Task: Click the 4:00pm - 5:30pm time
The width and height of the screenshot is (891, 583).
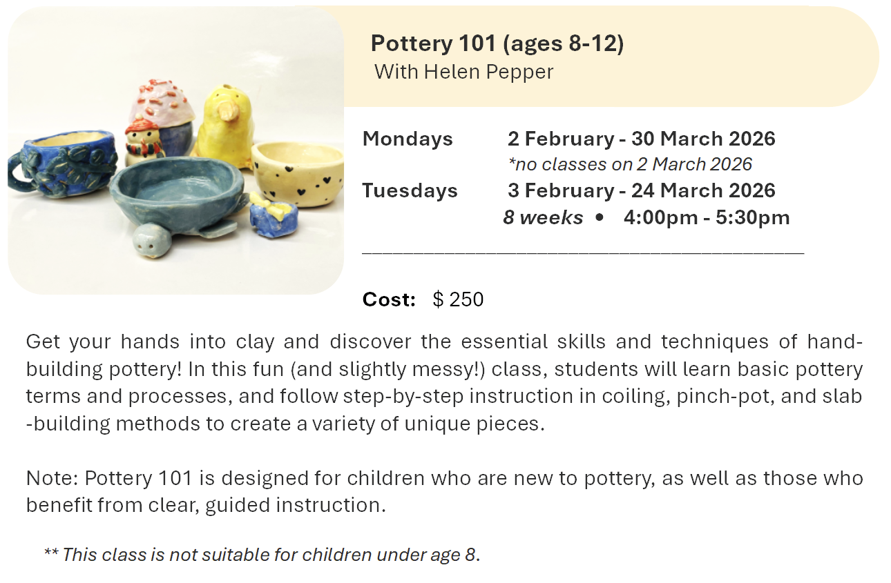Action: 706,217
